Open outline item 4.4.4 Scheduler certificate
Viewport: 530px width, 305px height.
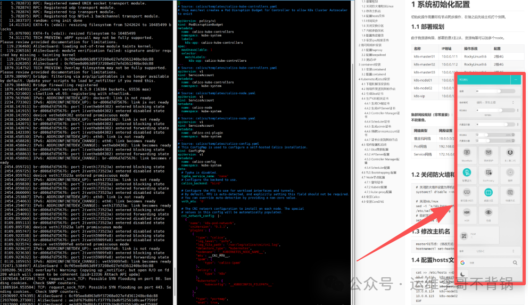[377, 121]
